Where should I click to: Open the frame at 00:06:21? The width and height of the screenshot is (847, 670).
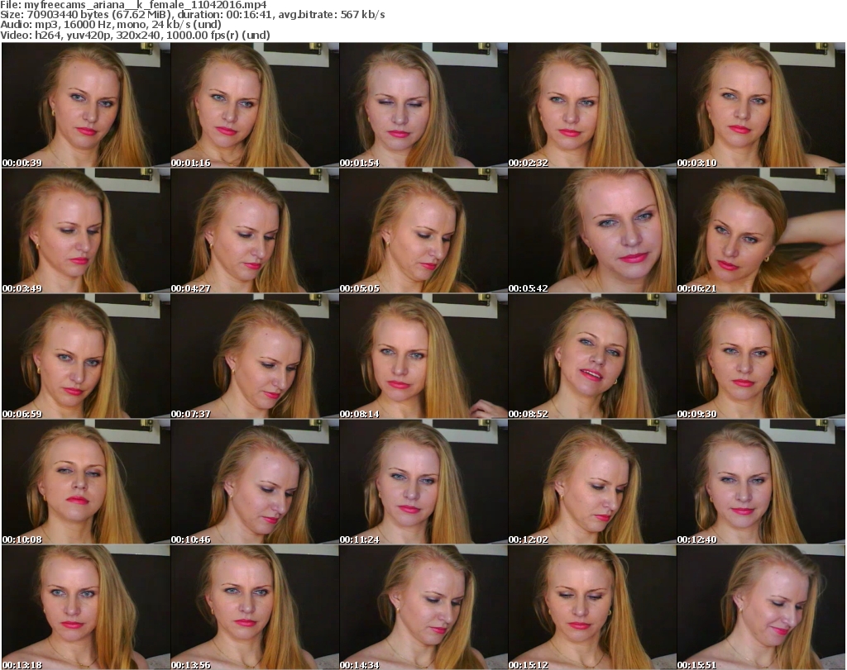[761, 230]
